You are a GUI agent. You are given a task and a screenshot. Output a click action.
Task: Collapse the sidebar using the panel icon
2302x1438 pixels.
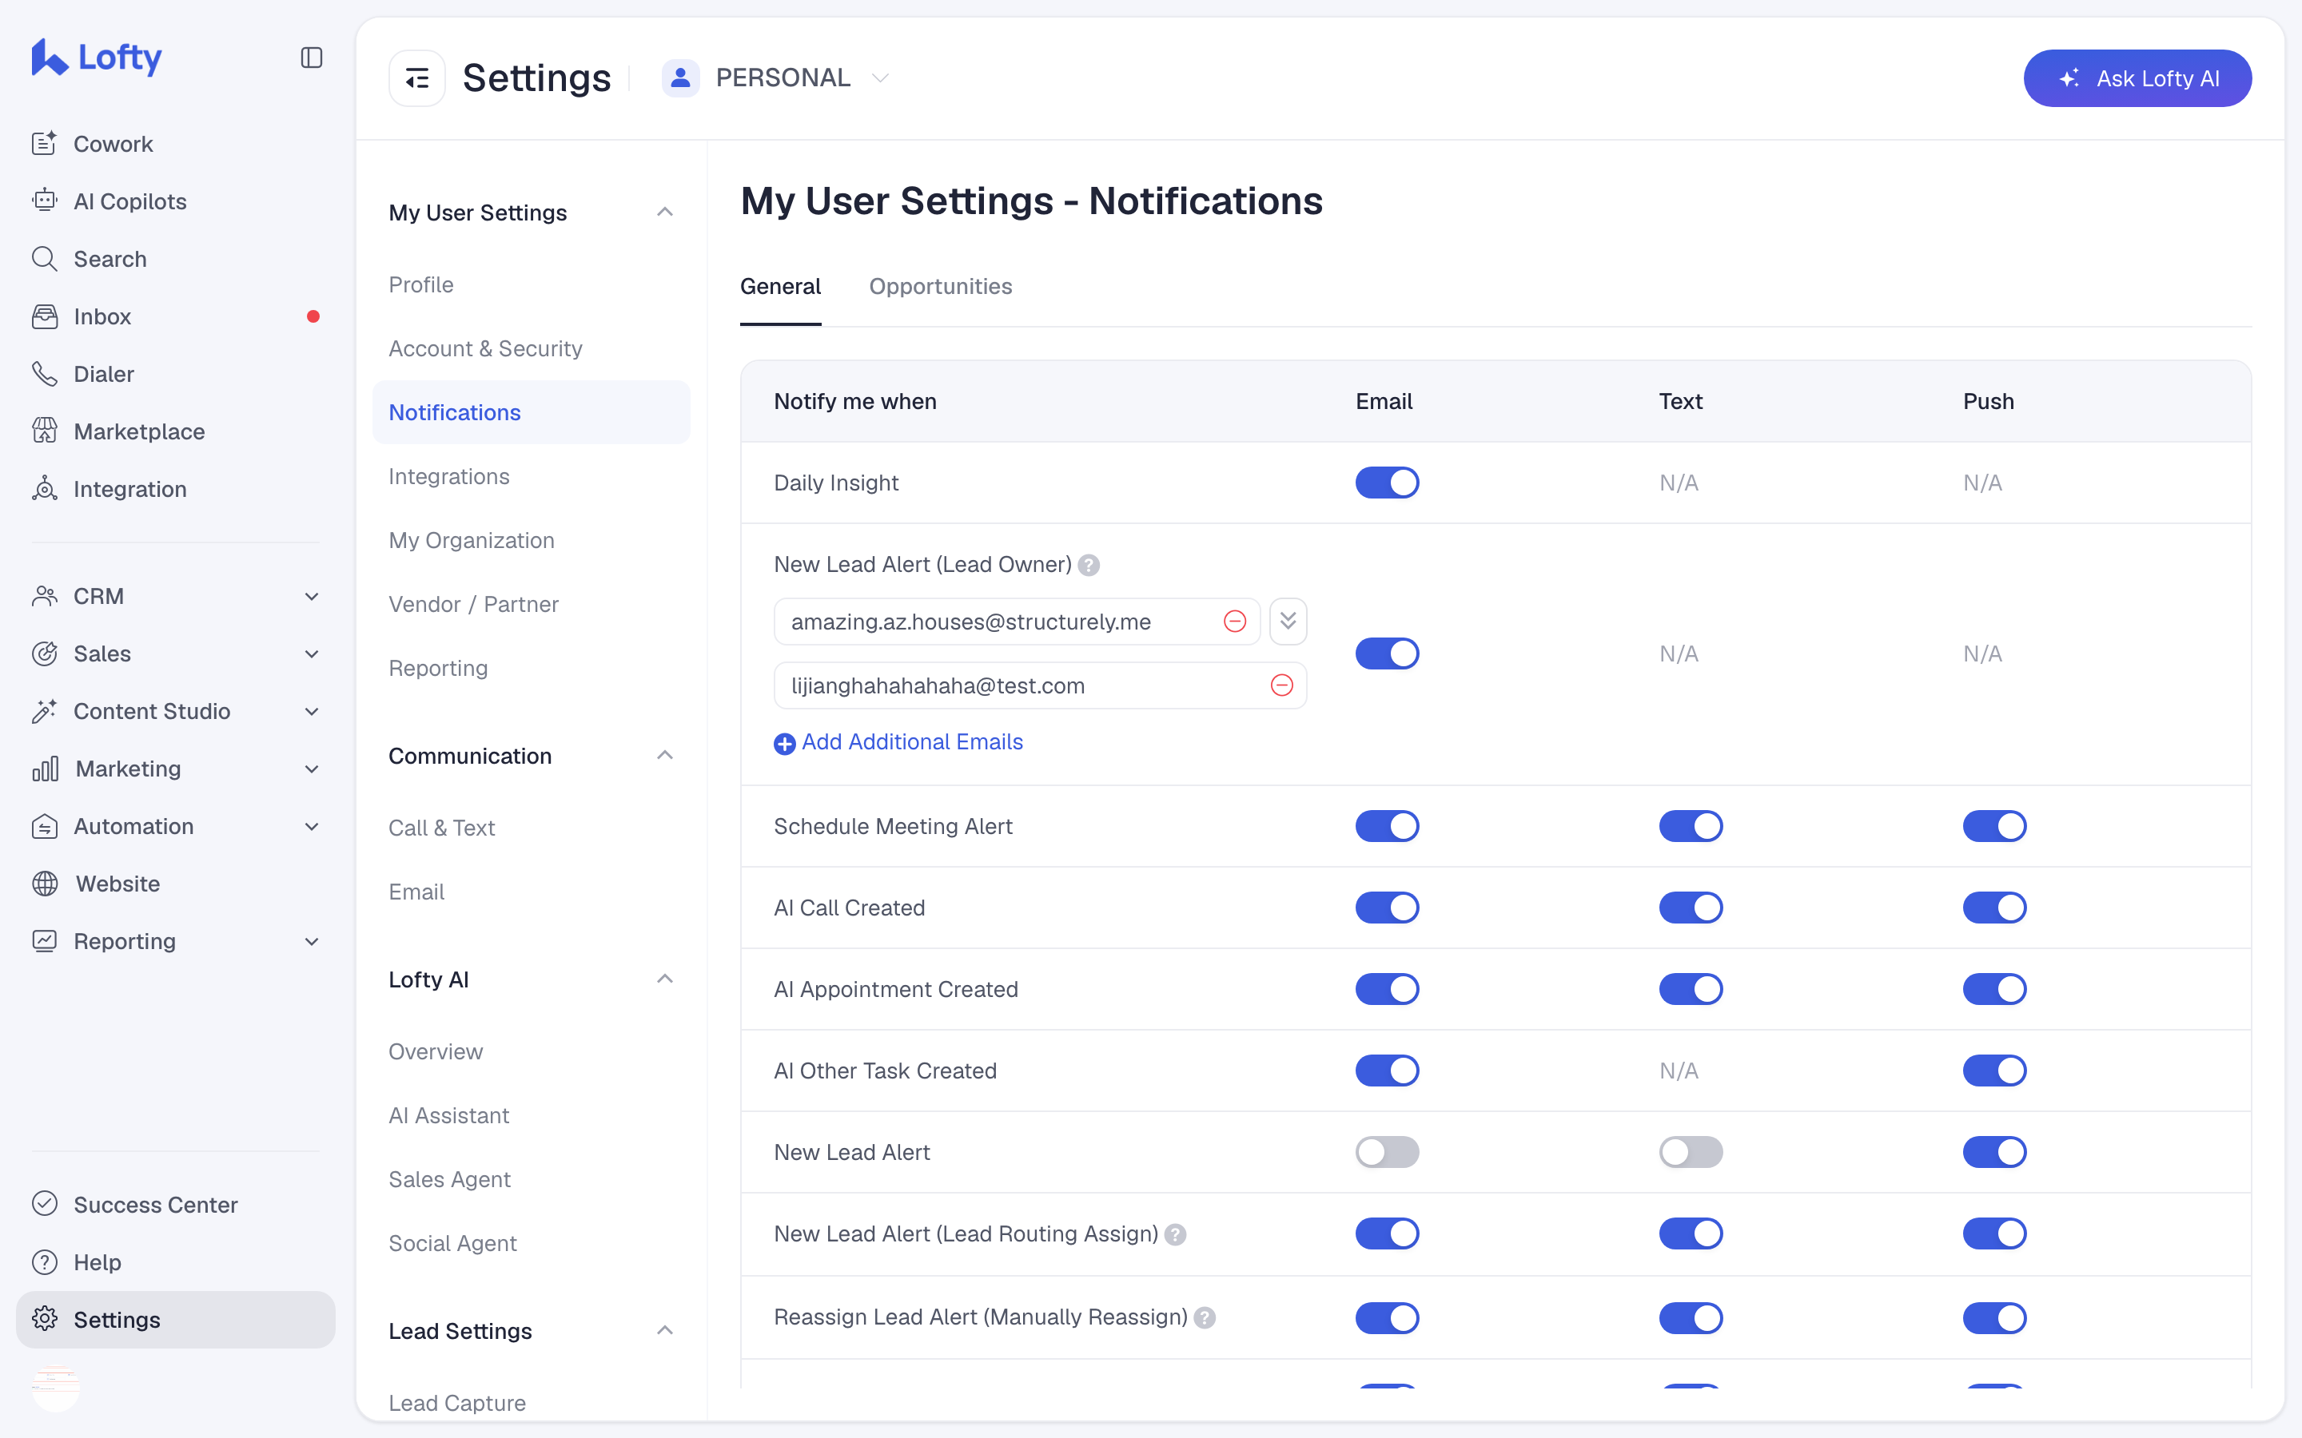coord(311,58)
